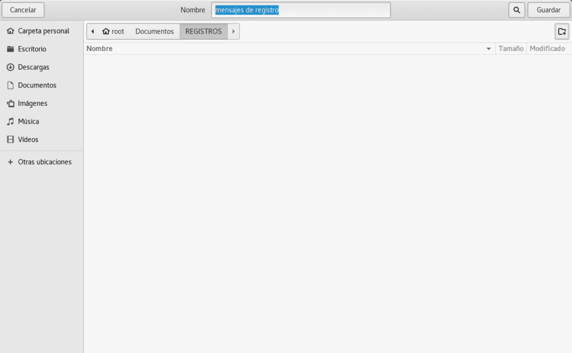
Task: Go to the Documentos path segment
Action: (x=154, y=31)
